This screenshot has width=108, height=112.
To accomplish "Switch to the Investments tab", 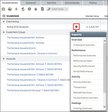I will (10, 3).
